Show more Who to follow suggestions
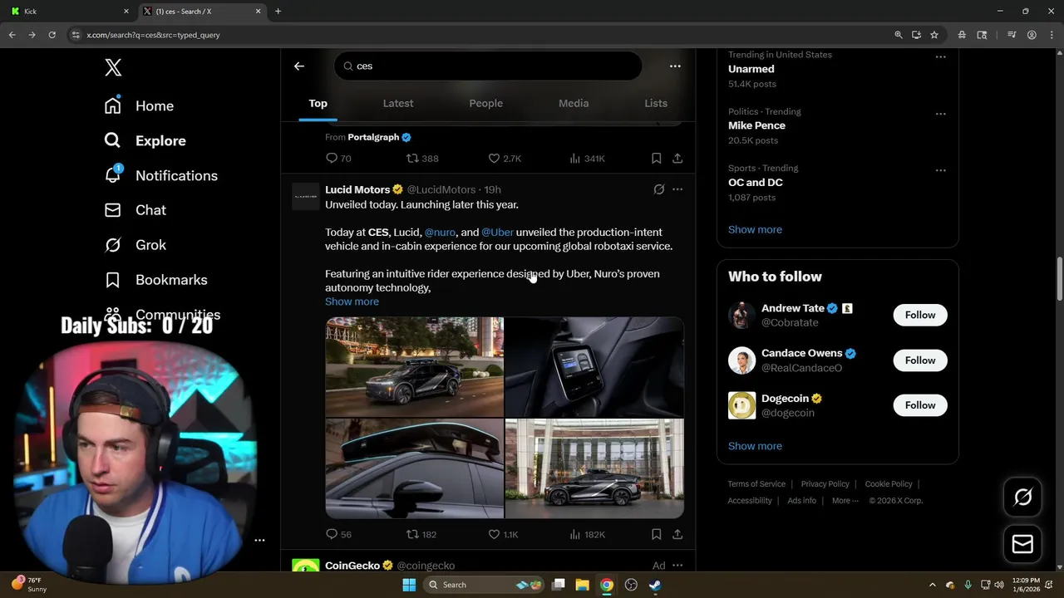1064x598 pixels. (755, 446)
